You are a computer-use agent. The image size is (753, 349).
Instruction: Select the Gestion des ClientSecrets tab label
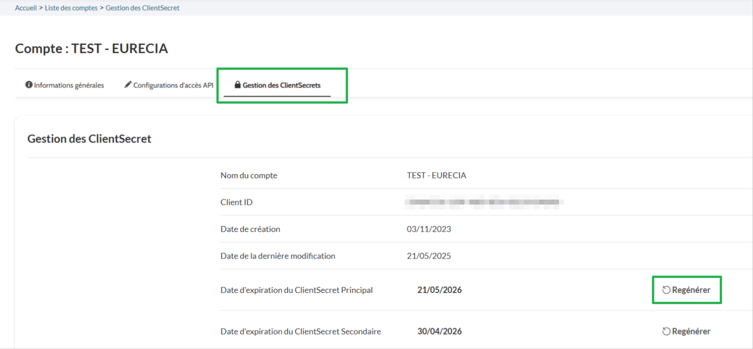click(x=281, y=85)
